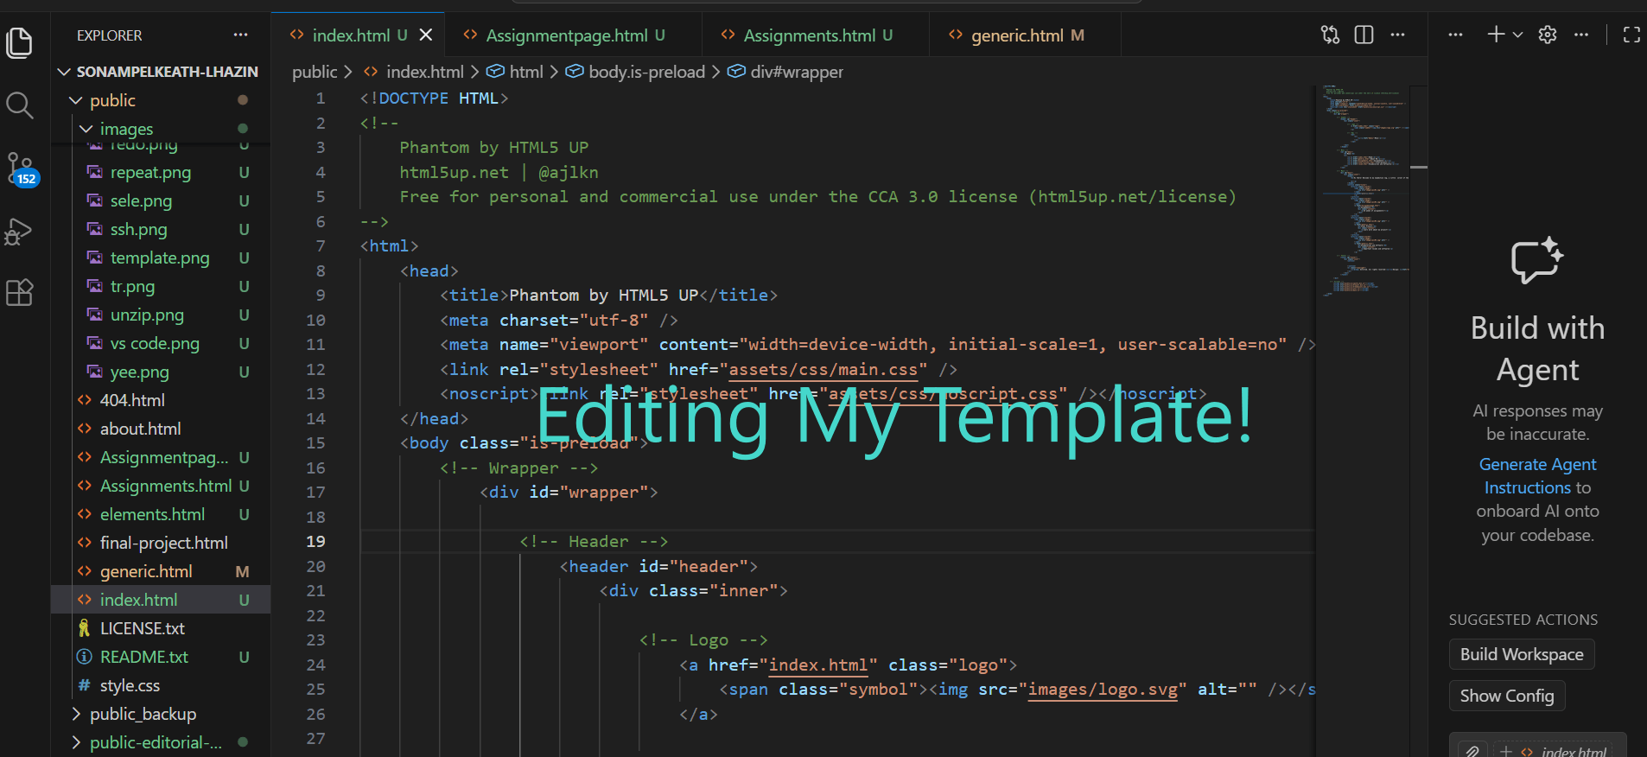The image size is (1647, 757).
Task: Maximize the chat panel size
Action: (x=1631, y=35)
